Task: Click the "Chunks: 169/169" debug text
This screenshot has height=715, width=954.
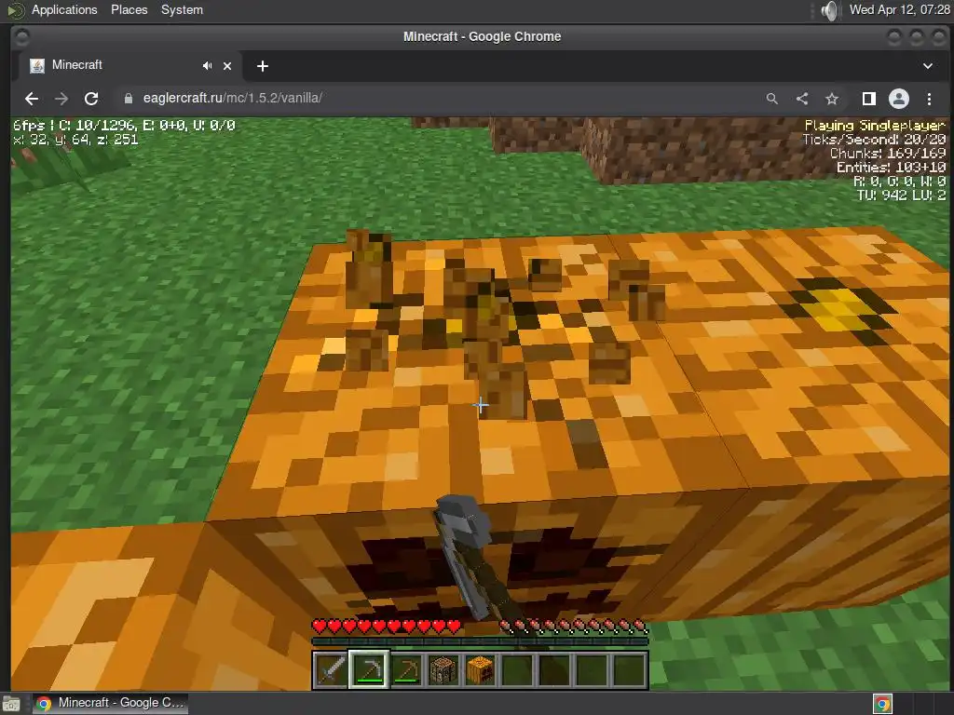Action: (x=888, y=154)
